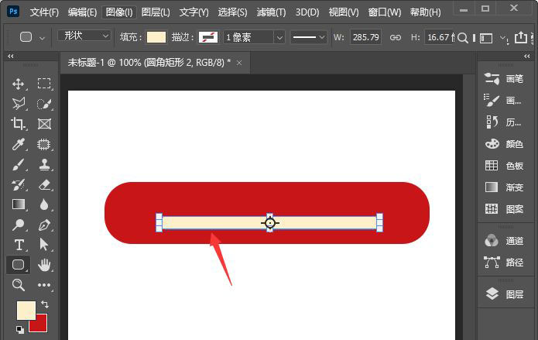Screen dimensions: 538x340
Task: Select the Pen tool
Action: [45, 225]
